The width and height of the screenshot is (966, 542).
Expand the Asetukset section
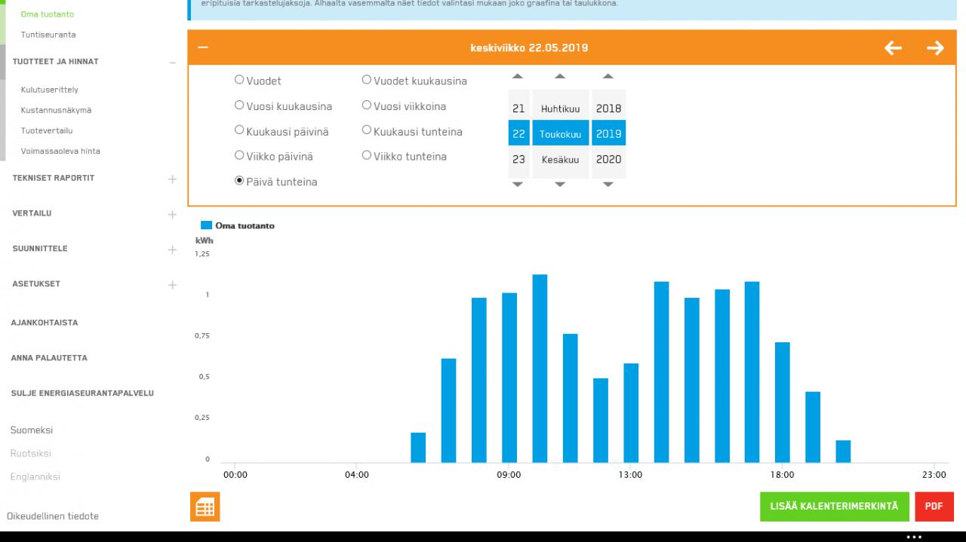pos(172,285)
